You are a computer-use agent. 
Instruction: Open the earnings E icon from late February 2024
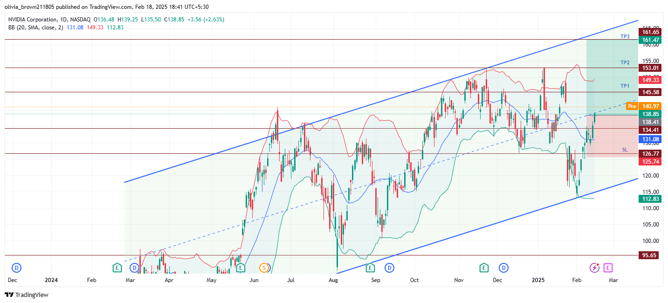pos(117,268)
